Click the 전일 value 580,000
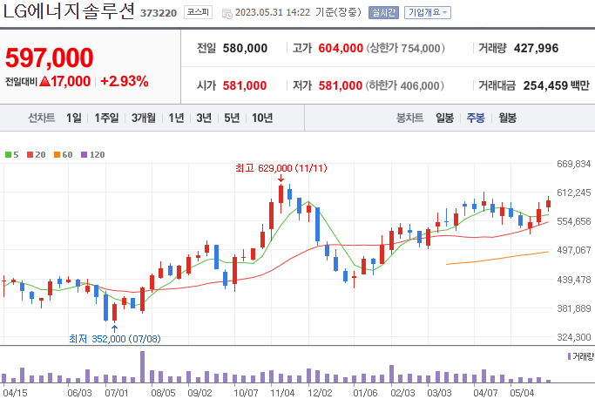 [x=245, y=48]
